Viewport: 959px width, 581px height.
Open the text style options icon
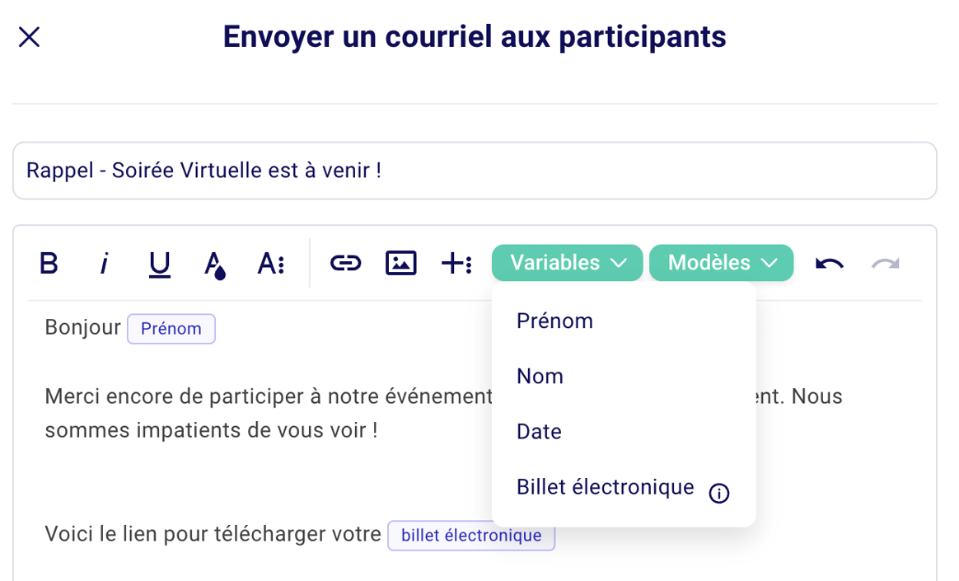click(x=271, y=263)
